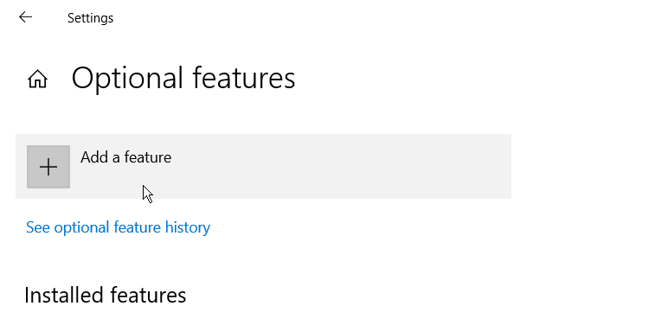Go back using the left arrow
Viewport: 649px width, 319px height.
25,17
